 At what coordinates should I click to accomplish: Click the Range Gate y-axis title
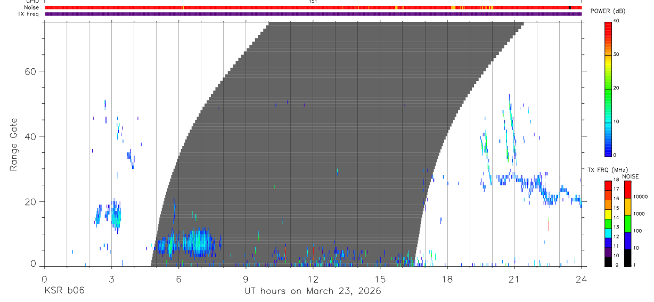click(13, 145)
